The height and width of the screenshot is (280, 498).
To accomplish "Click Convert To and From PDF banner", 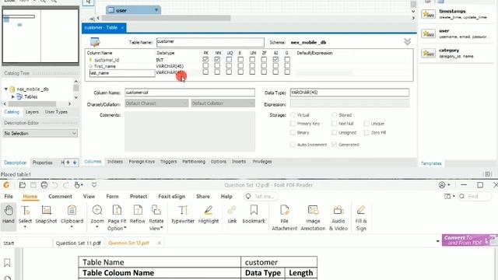I will coord(470,240).
